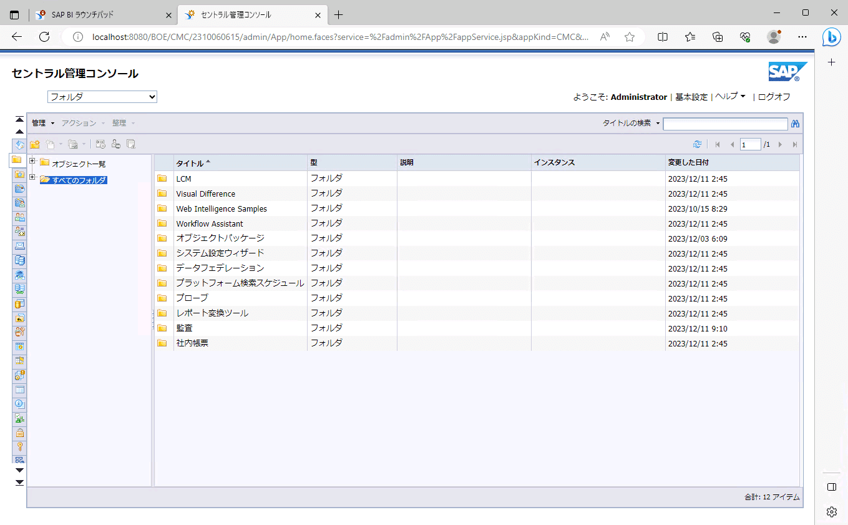Open the users and groups sidebar icon
The image size is (848, 525).
click(x=19, y=217)
